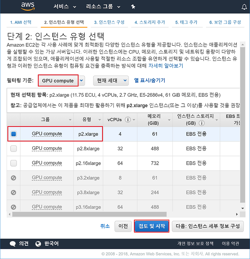This screenshot has width=250, height=259.
Task: Click GPU compute link in p2.16xlarge row
Action: coord(47,163)
